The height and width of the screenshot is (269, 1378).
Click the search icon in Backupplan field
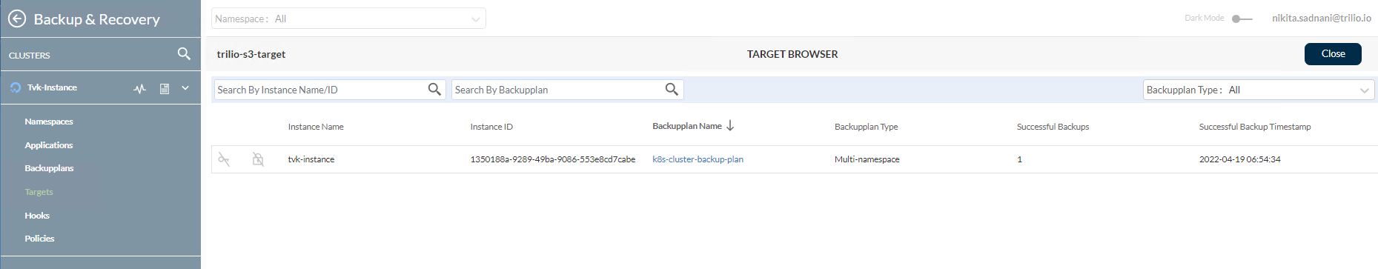tap(672, 89)
